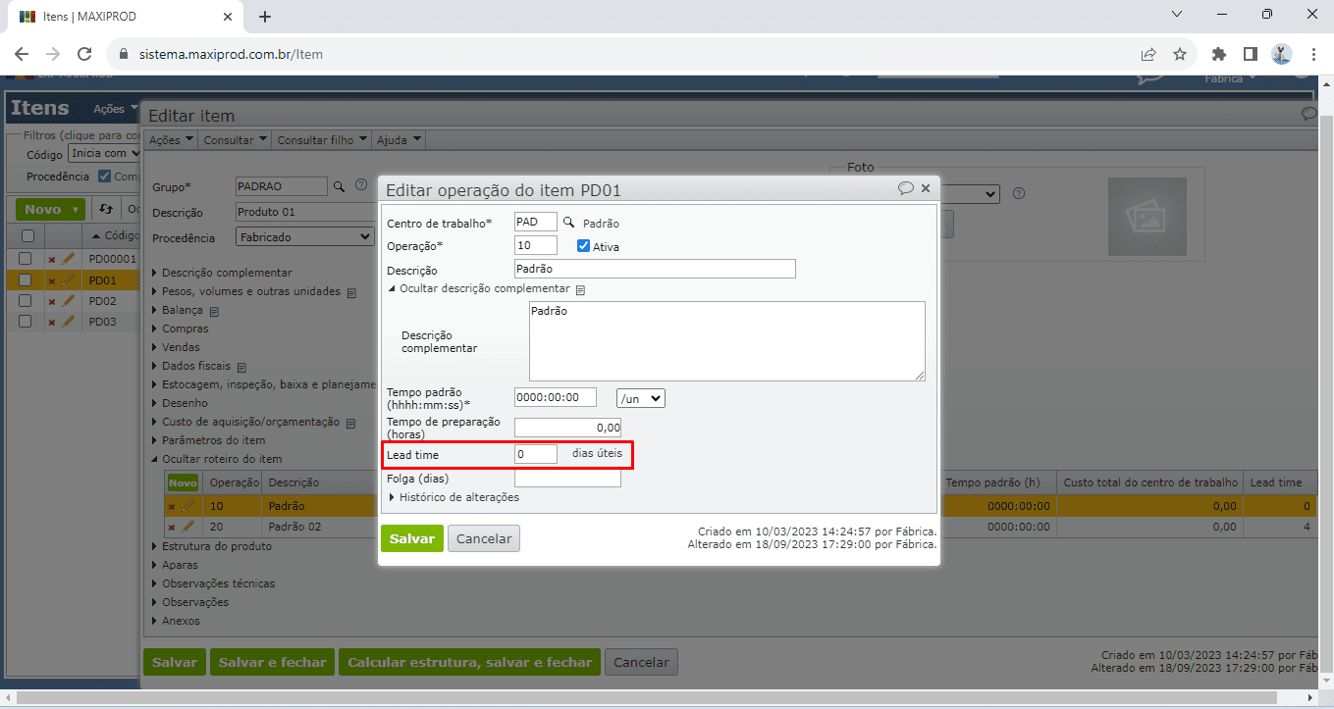Toggle the select-all checkbox in items grid header
The width and height of the screenshot is (1334, 709).
point(27,235)
